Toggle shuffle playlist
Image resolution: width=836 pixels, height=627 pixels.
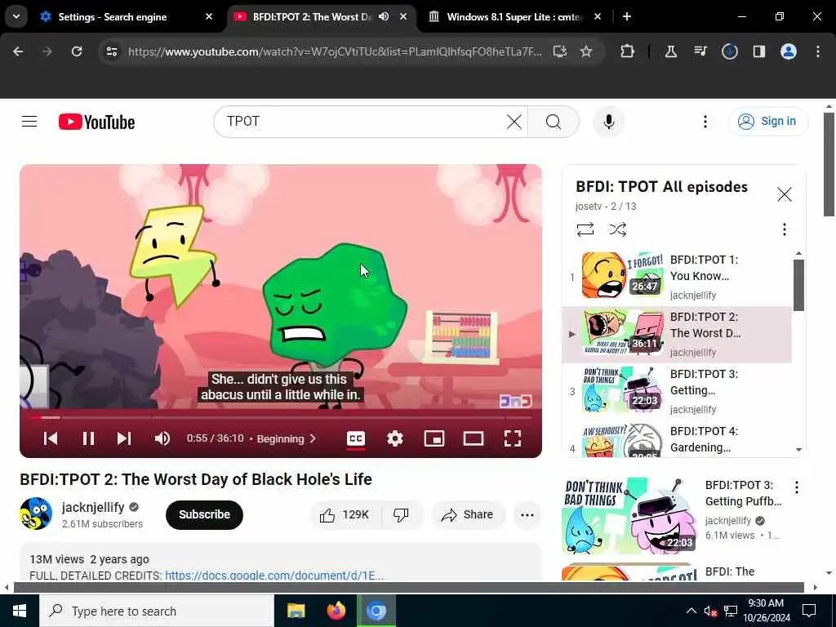click(617, 229)
